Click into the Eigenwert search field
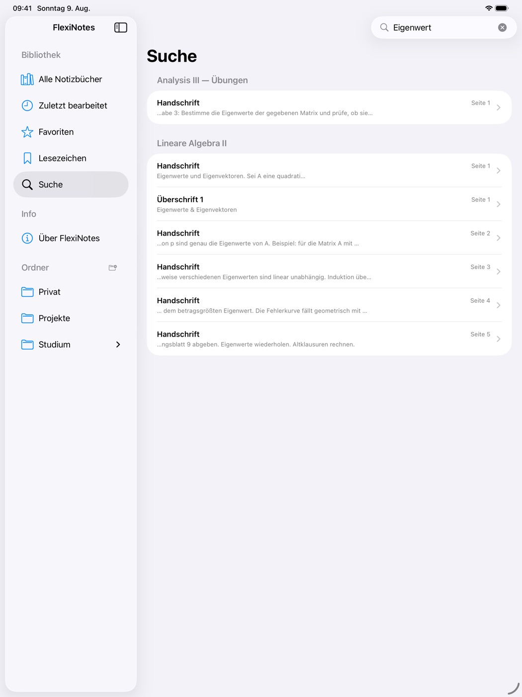 444,27
